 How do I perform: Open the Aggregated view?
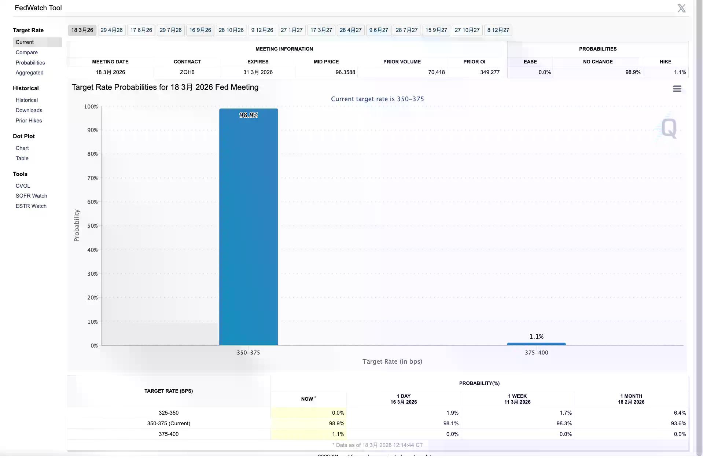click(29, 73)
